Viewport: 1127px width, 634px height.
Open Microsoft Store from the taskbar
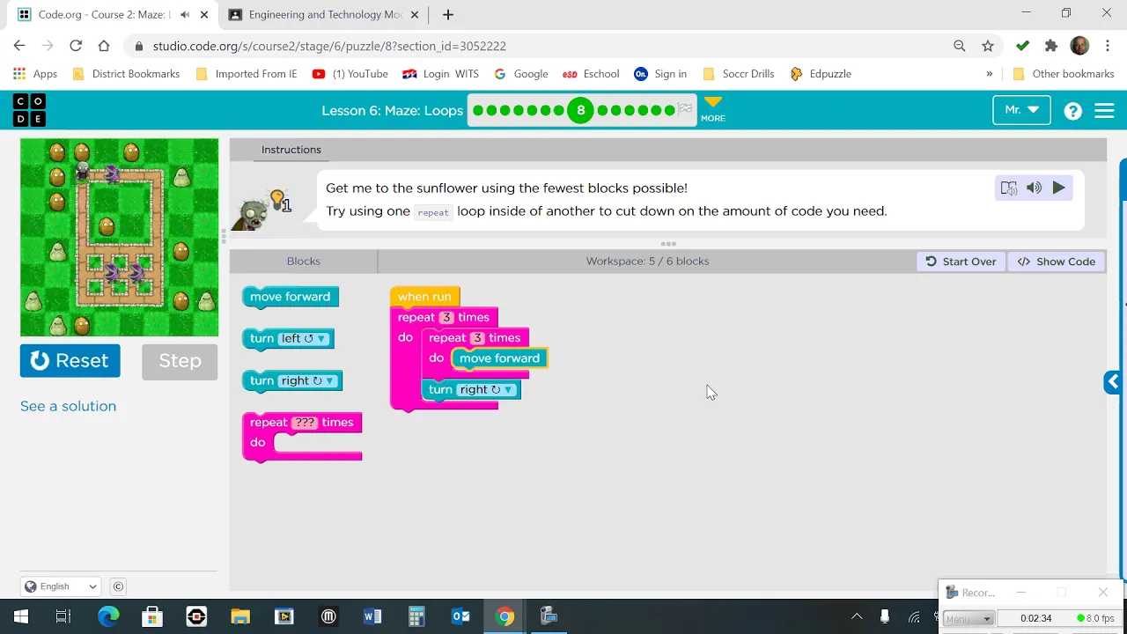click(x=152, y=616)
